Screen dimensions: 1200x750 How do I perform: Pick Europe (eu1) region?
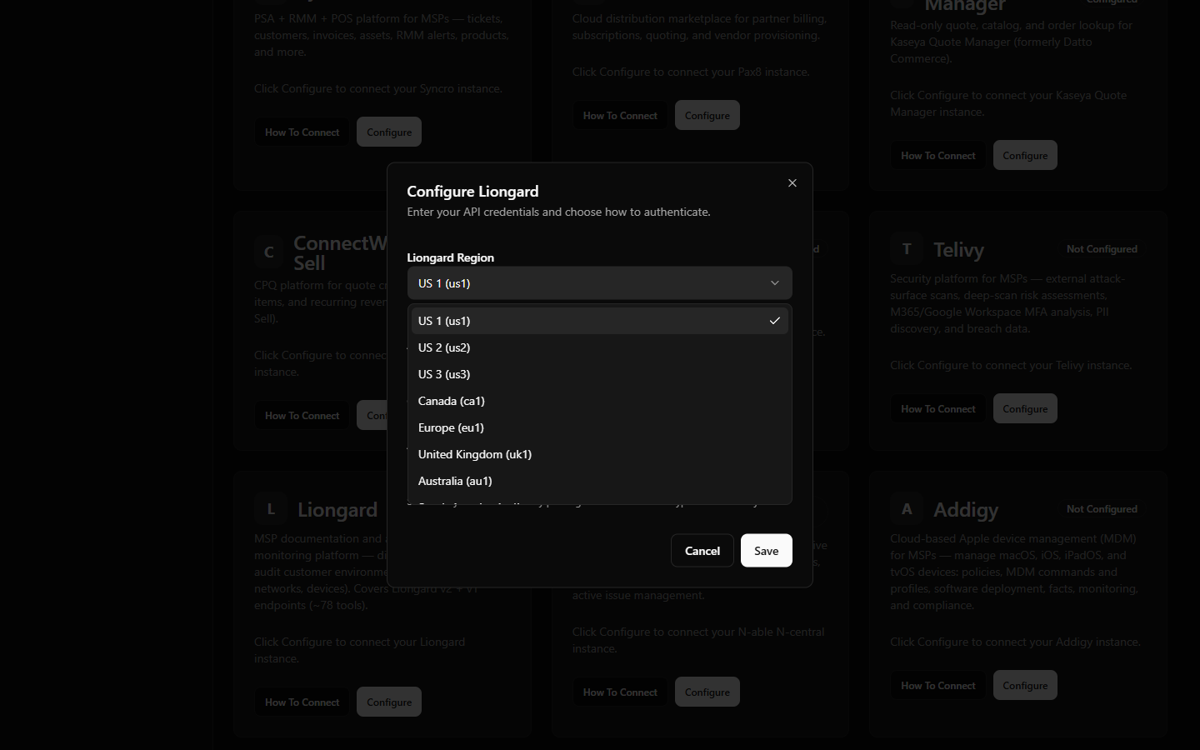599,427
